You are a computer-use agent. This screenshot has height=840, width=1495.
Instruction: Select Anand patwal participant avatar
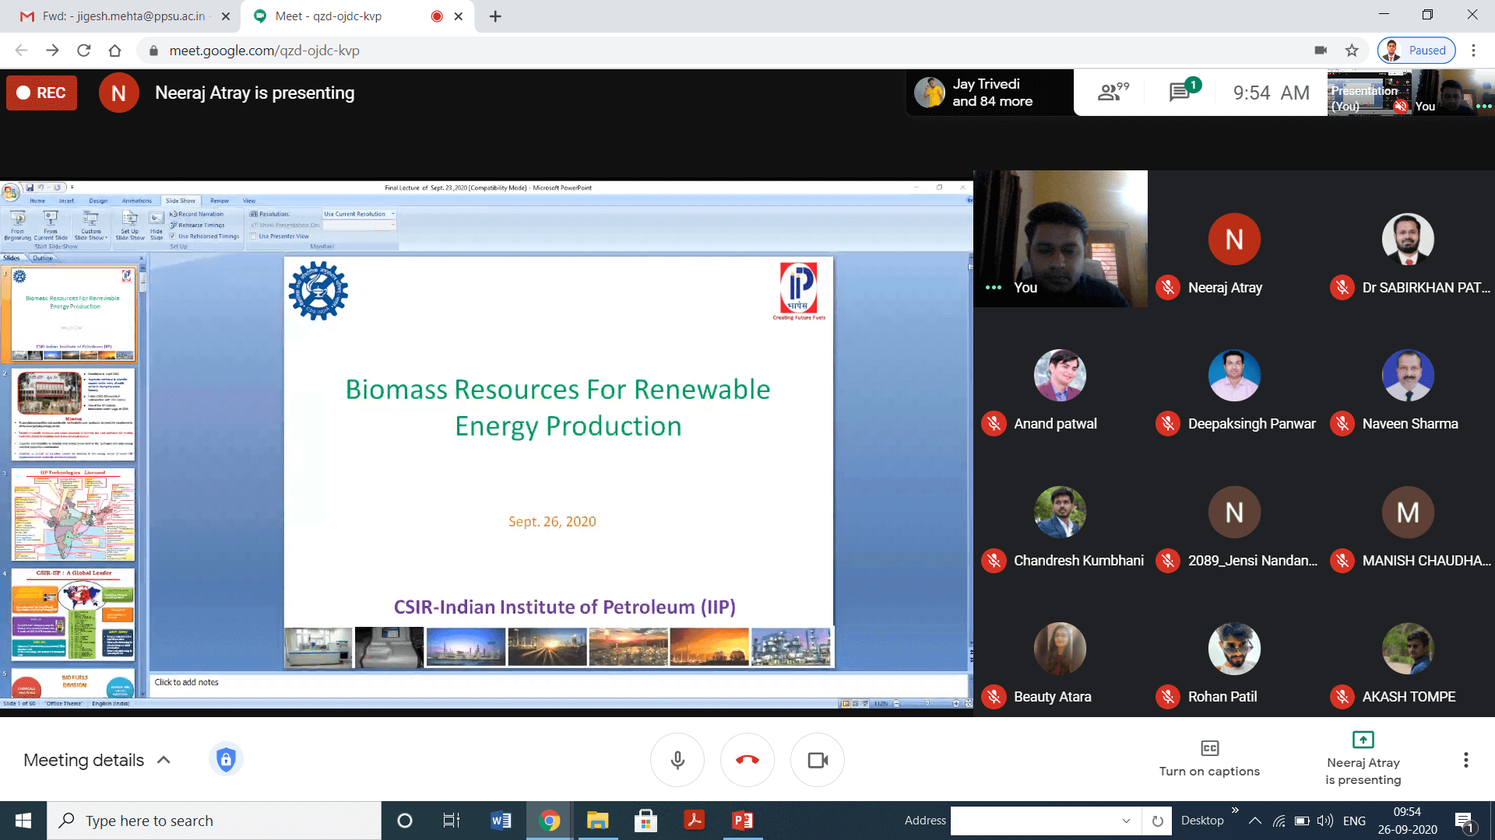click(x=1060, y=375)
